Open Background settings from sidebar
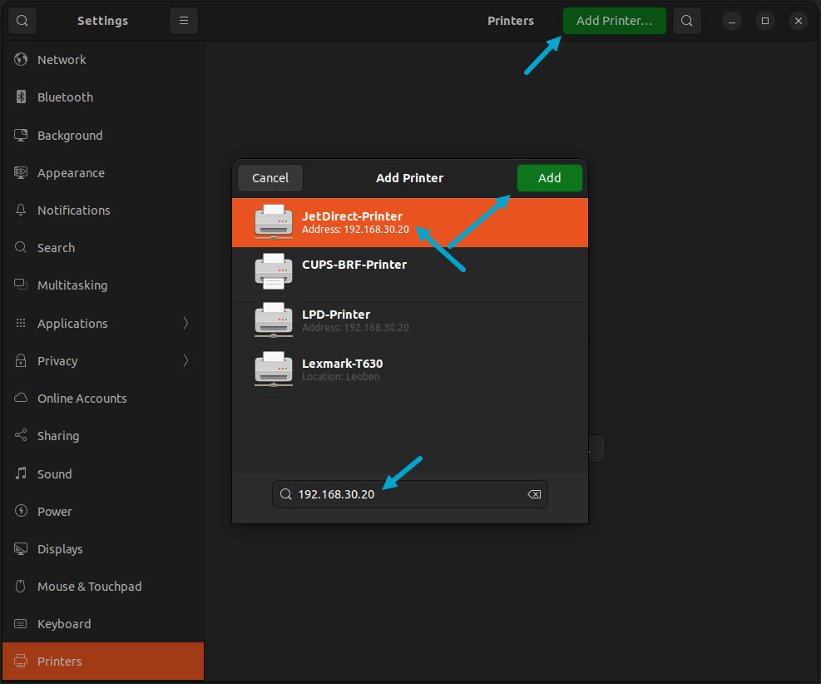The image size is (821, 684). (x=20, y=135)
